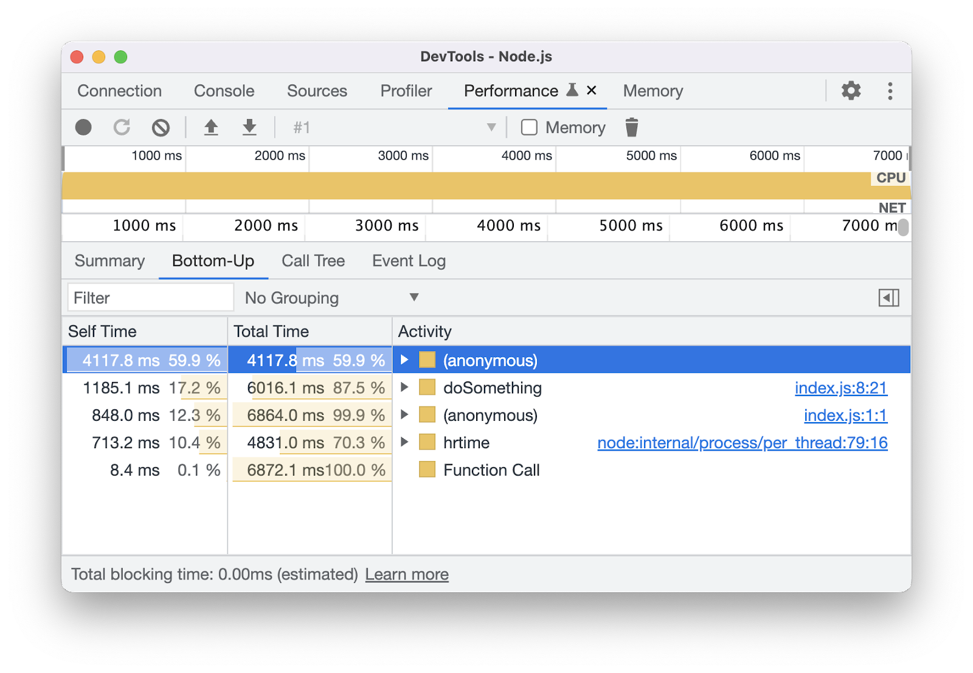Save the profile using the download arrow
Viewport: 973px width, 673px height.
249,128
